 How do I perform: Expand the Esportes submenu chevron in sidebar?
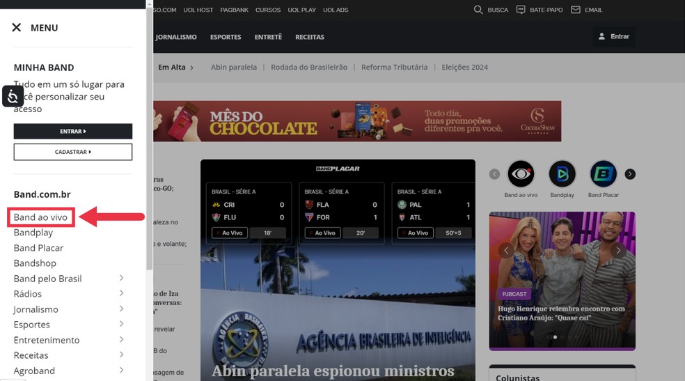[x=121, y=324]
